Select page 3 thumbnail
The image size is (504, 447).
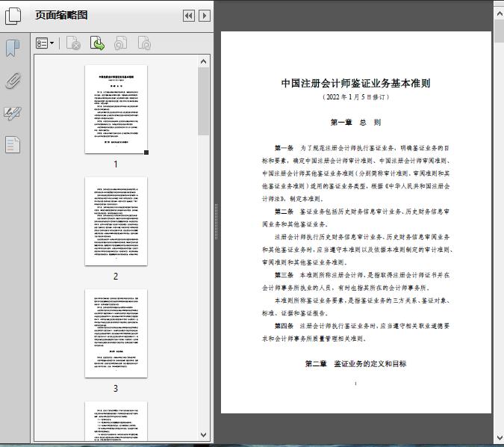116,333
